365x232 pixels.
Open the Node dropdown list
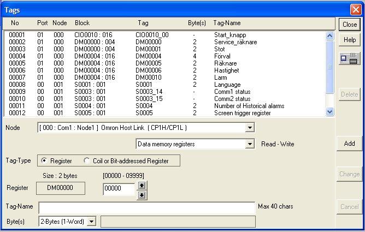coord(250,128)
